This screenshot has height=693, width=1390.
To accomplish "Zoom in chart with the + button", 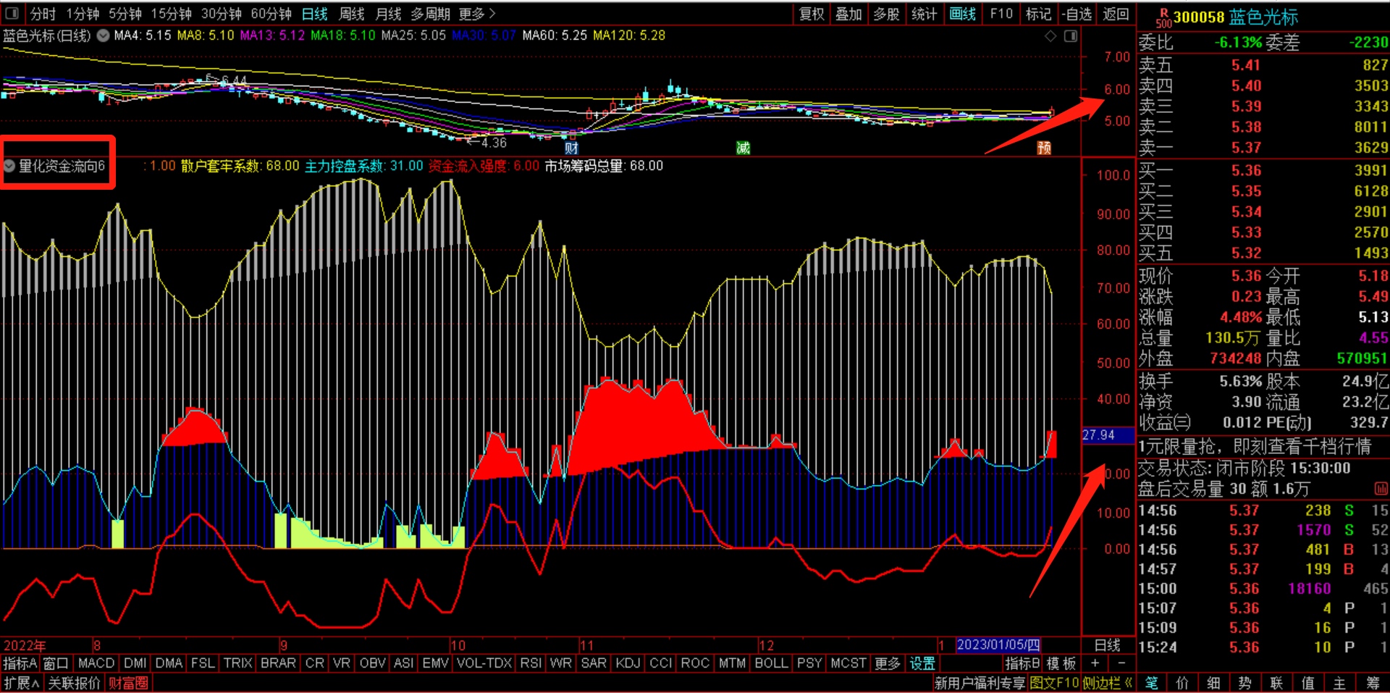I will pos(1095,663).
